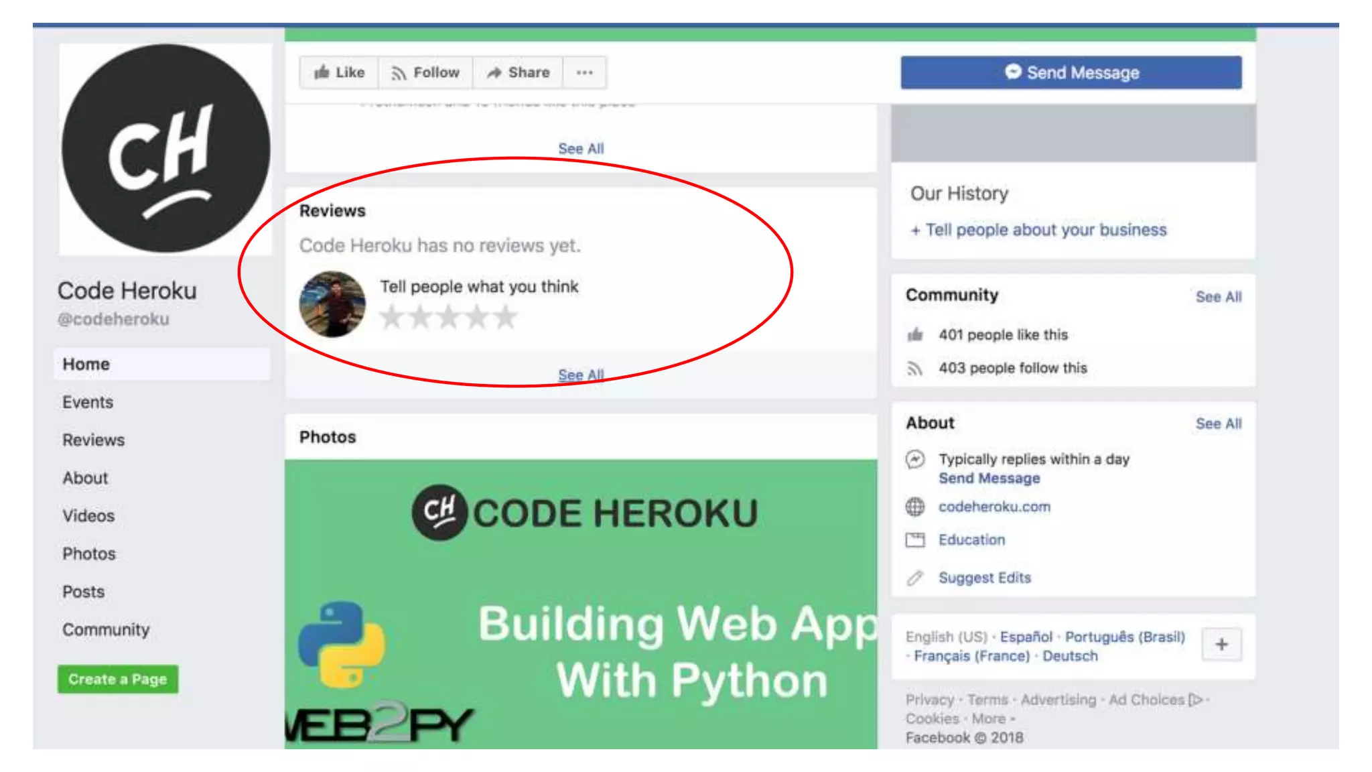Click See All in Community section

point(1218,297)
